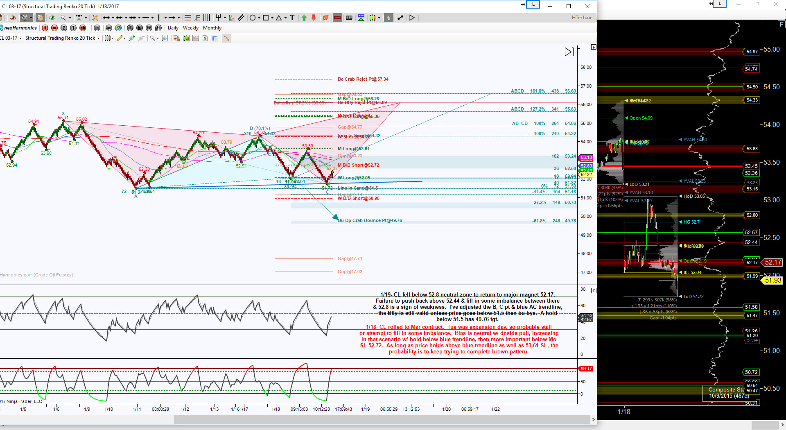Click the red down arrow marker tool
This screenshot has width=786, height=430.
tap(314, 18)
